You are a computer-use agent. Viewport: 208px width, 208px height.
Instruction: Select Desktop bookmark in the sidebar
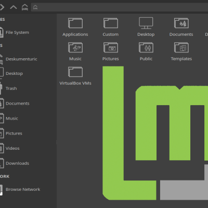pos(14,73)
